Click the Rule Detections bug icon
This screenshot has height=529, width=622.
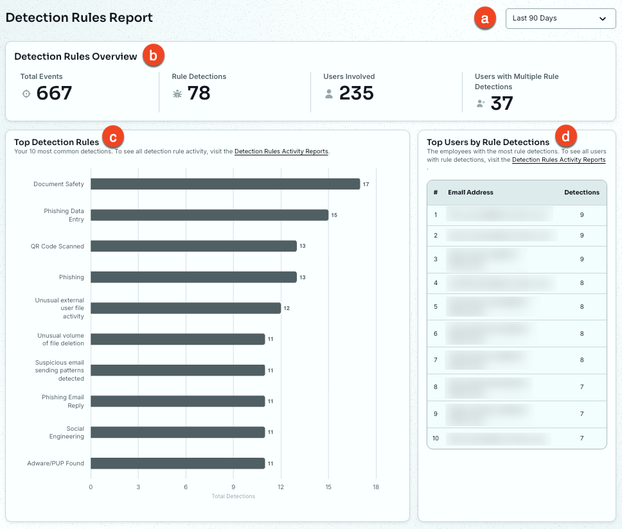pos(177,94)
